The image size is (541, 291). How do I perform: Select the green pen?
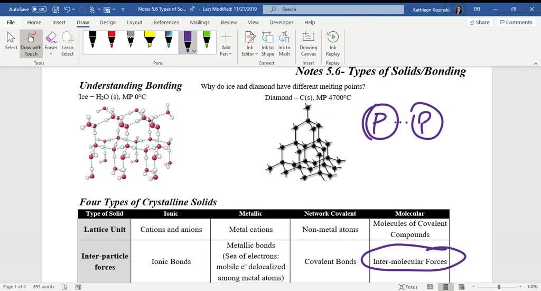click(x=207, y=39)
